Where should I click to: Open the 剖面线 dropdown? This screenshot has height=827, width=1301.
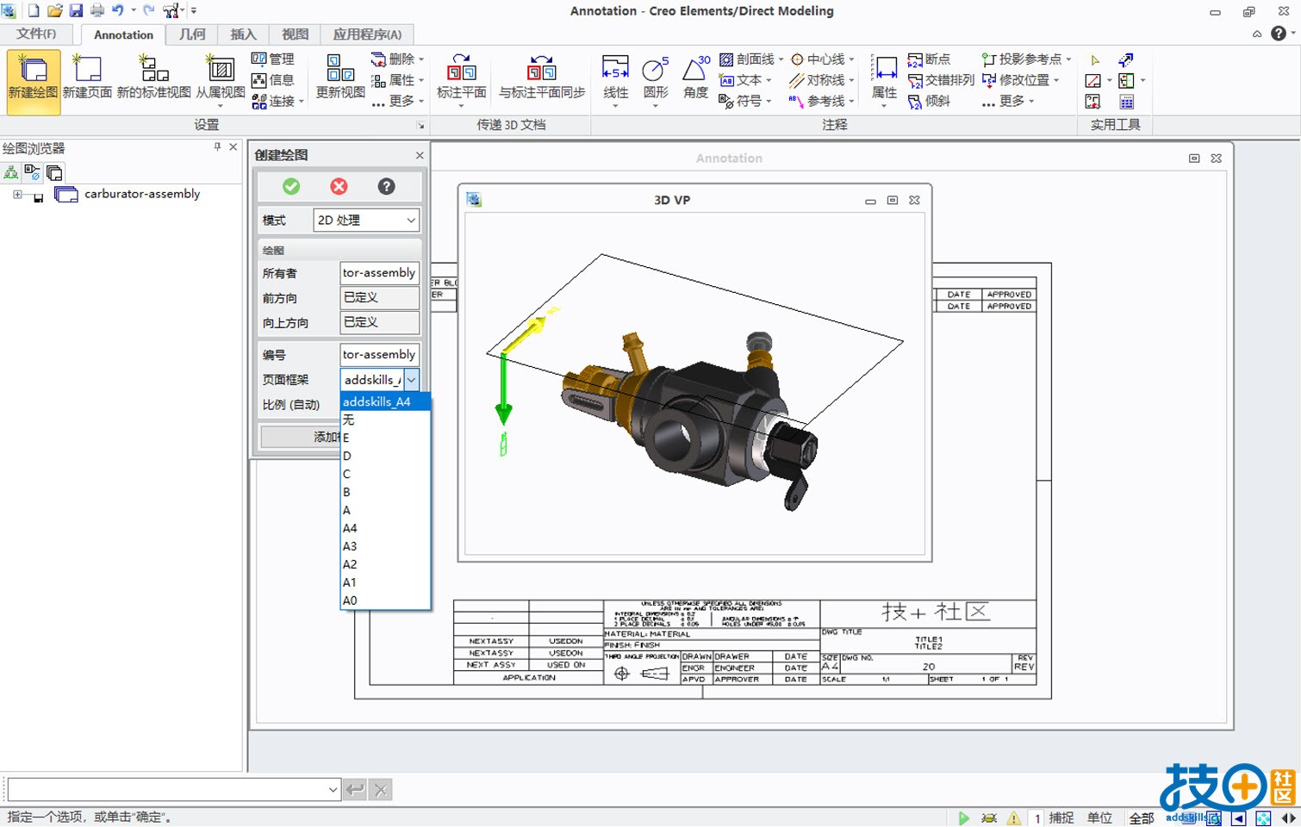781,59
